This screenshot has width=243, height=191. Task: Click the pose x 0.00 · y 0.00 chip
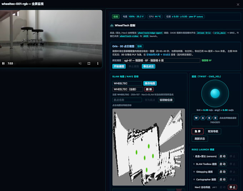184,16
